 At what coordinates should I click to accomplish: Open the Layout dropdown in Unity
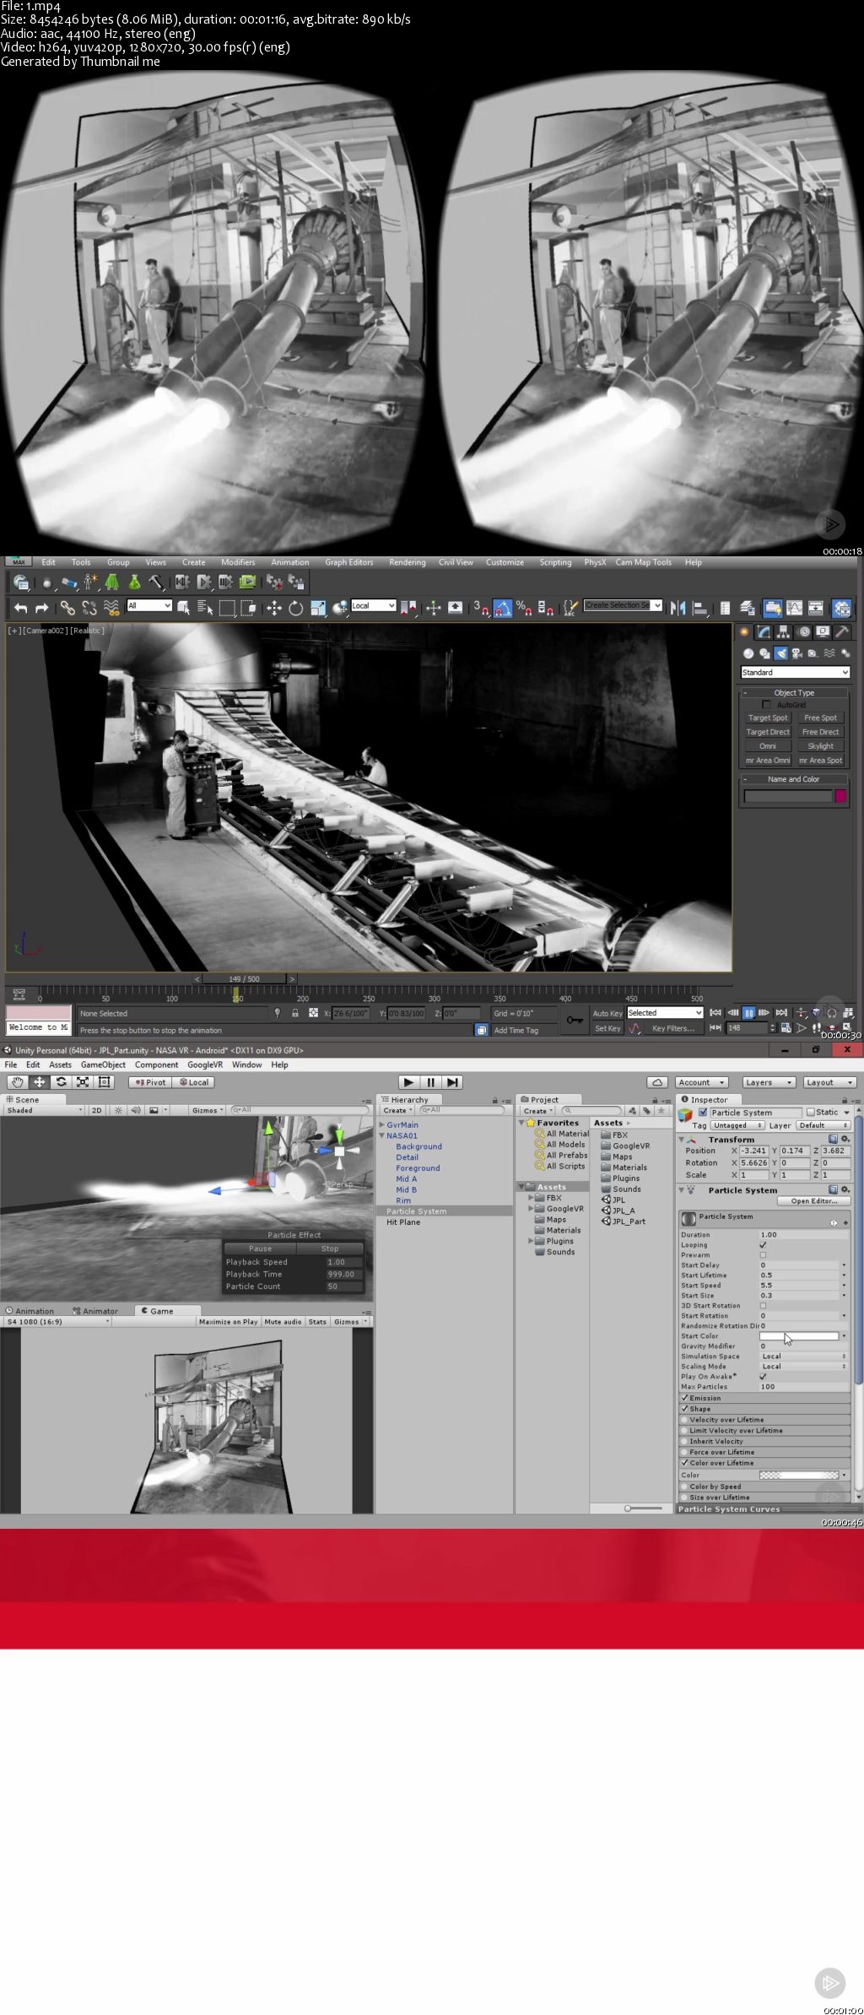pos(829,1082)
